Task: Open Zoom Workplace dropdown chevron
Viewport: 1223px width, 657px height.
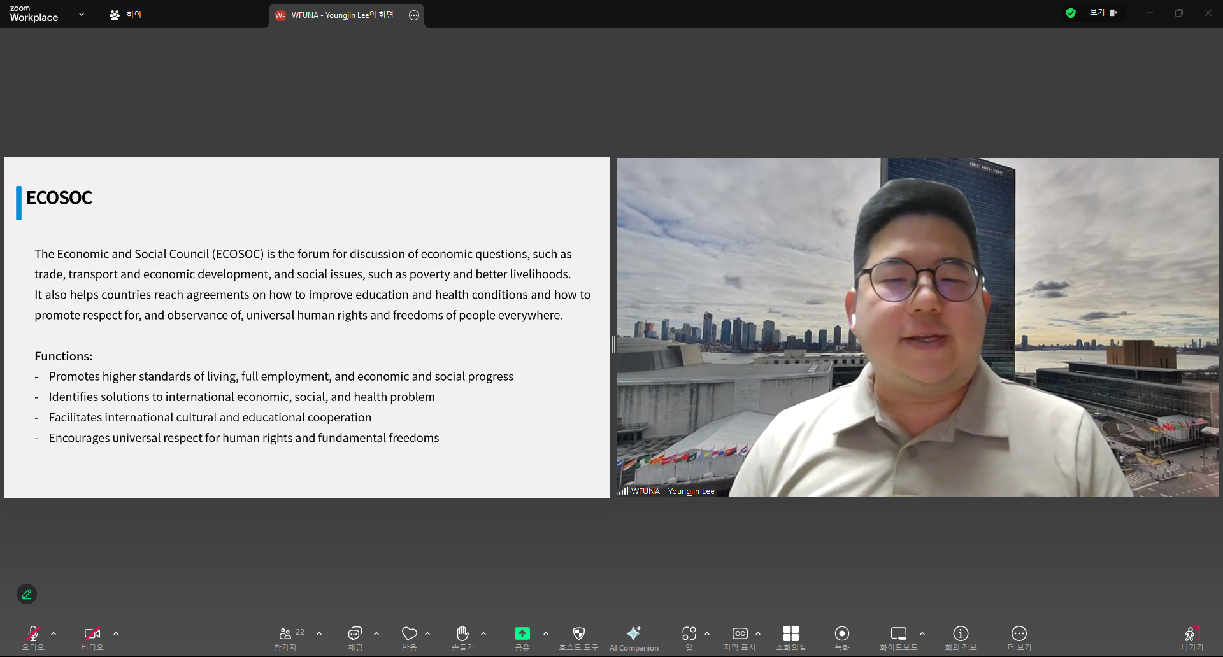Action: [82, 14]
